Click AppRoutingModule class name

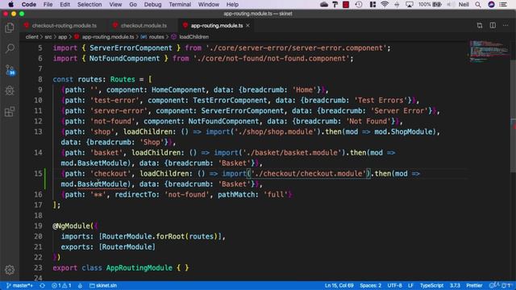pos(139,267)
